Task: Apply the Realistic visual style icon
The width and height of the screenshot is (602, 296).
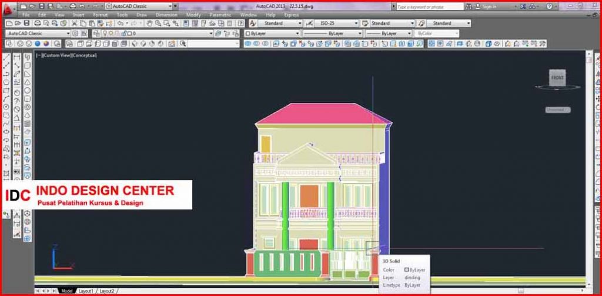Action: pos(37,44)
